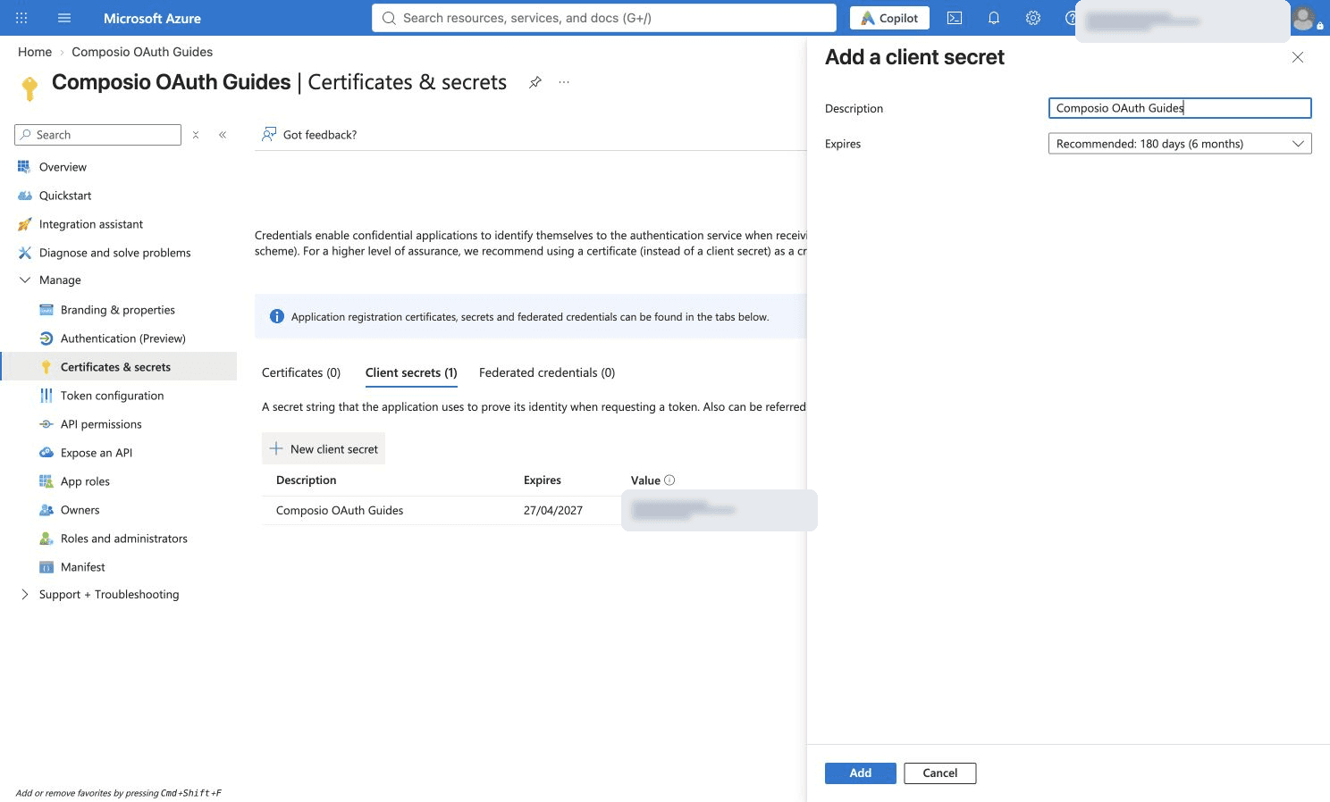This screenshot has width=1330, height=802.
Task: Click Composio OAuth Guides breadcrumb
Action: tap(142, 52)
